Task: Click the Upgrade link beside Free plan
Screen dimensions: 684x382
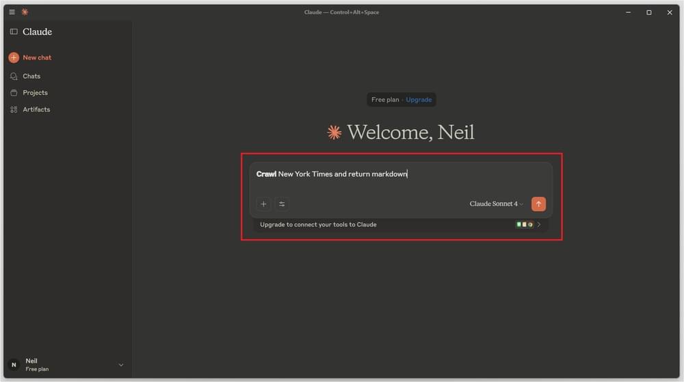Action: click(x=419, y=99)
